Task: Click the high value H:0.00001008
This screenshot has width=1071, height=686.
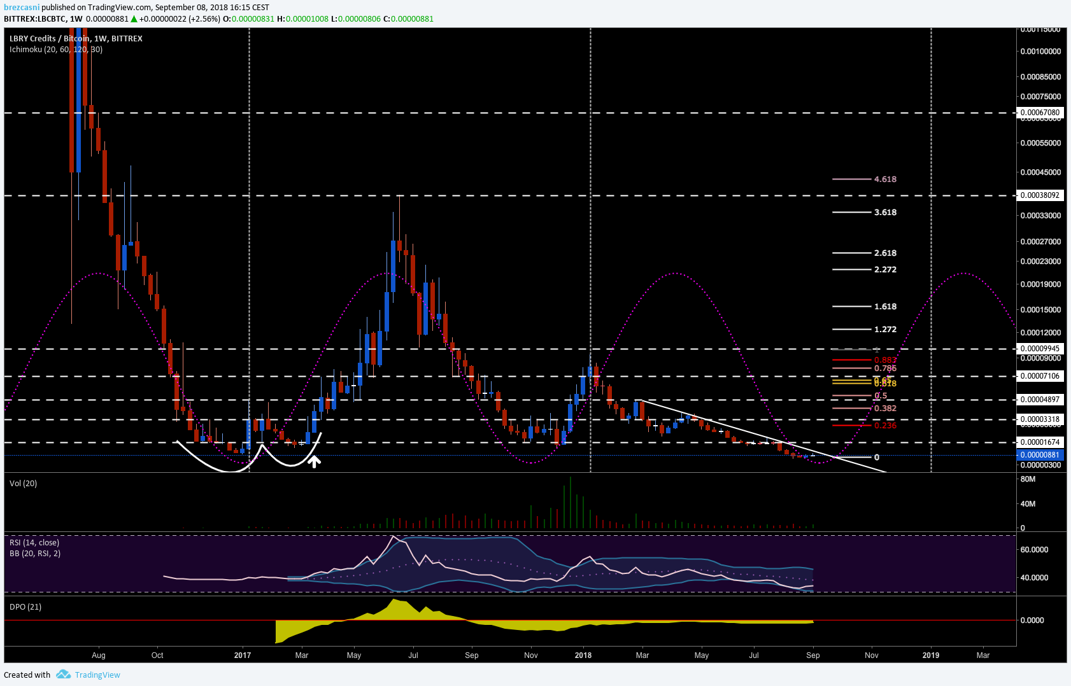Action: click(x=302, y=19)
